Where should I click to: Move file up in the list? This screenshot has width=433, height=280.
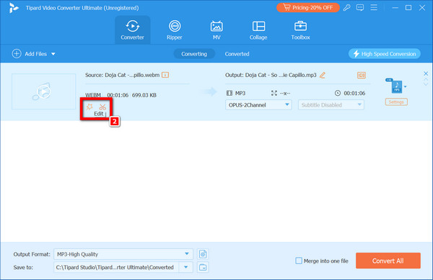tap(426, 79)
